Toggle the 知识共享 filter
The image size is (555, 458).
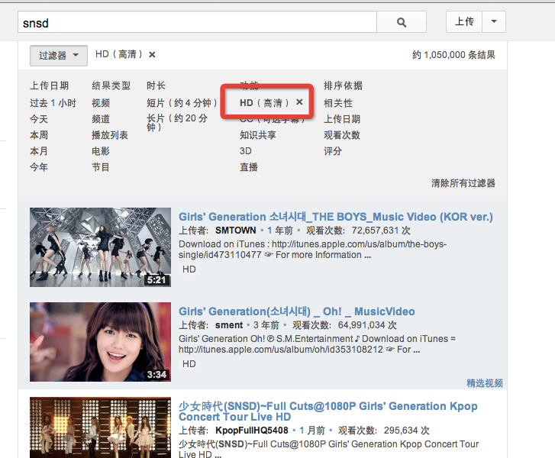click(x=258, y=135)
